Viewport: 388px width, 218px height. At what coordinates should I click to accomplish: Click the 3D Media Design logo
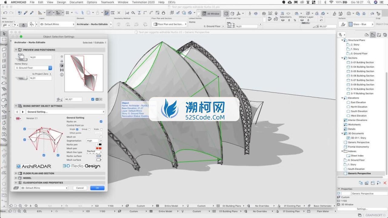coord(81,166)
